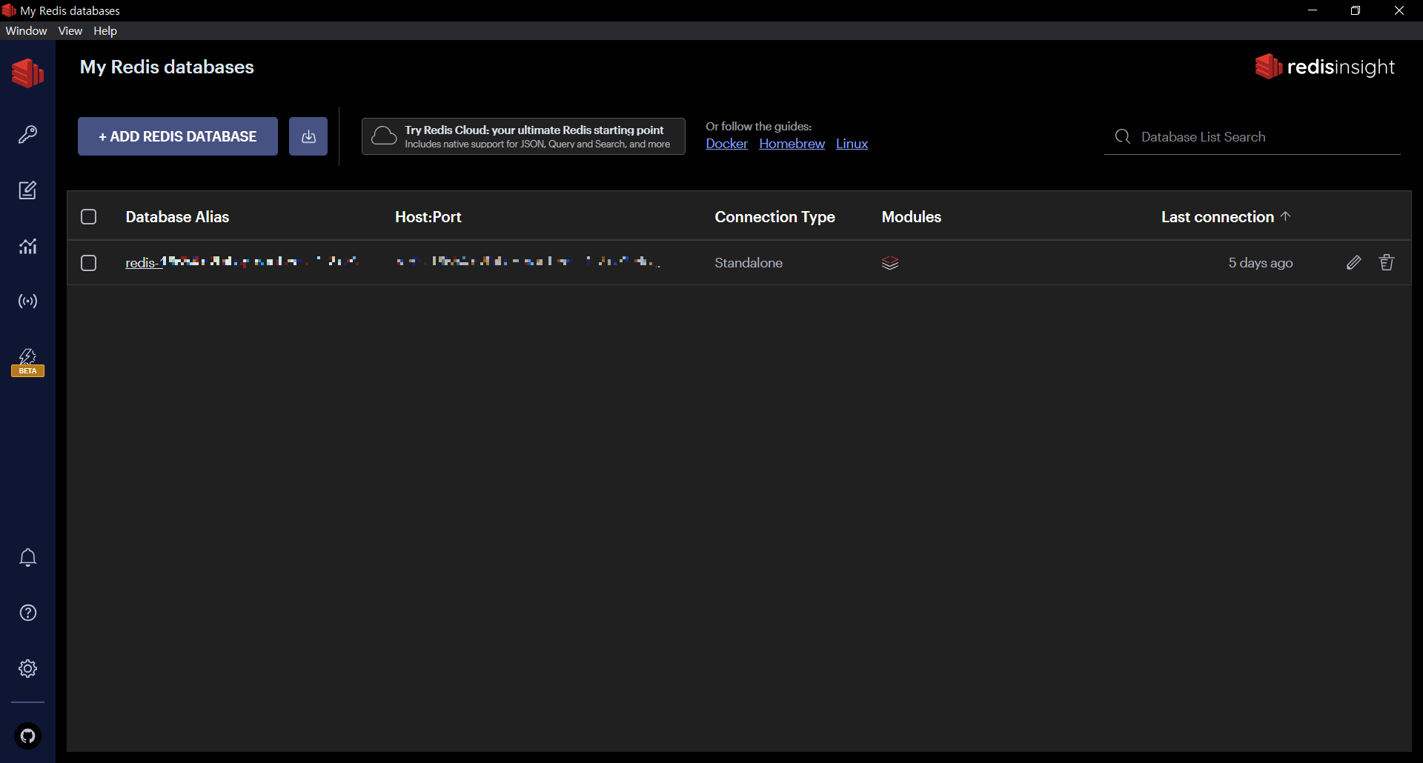Open the GitHub repository icon
Screen dimensions: 1423x763
[27, 736]
